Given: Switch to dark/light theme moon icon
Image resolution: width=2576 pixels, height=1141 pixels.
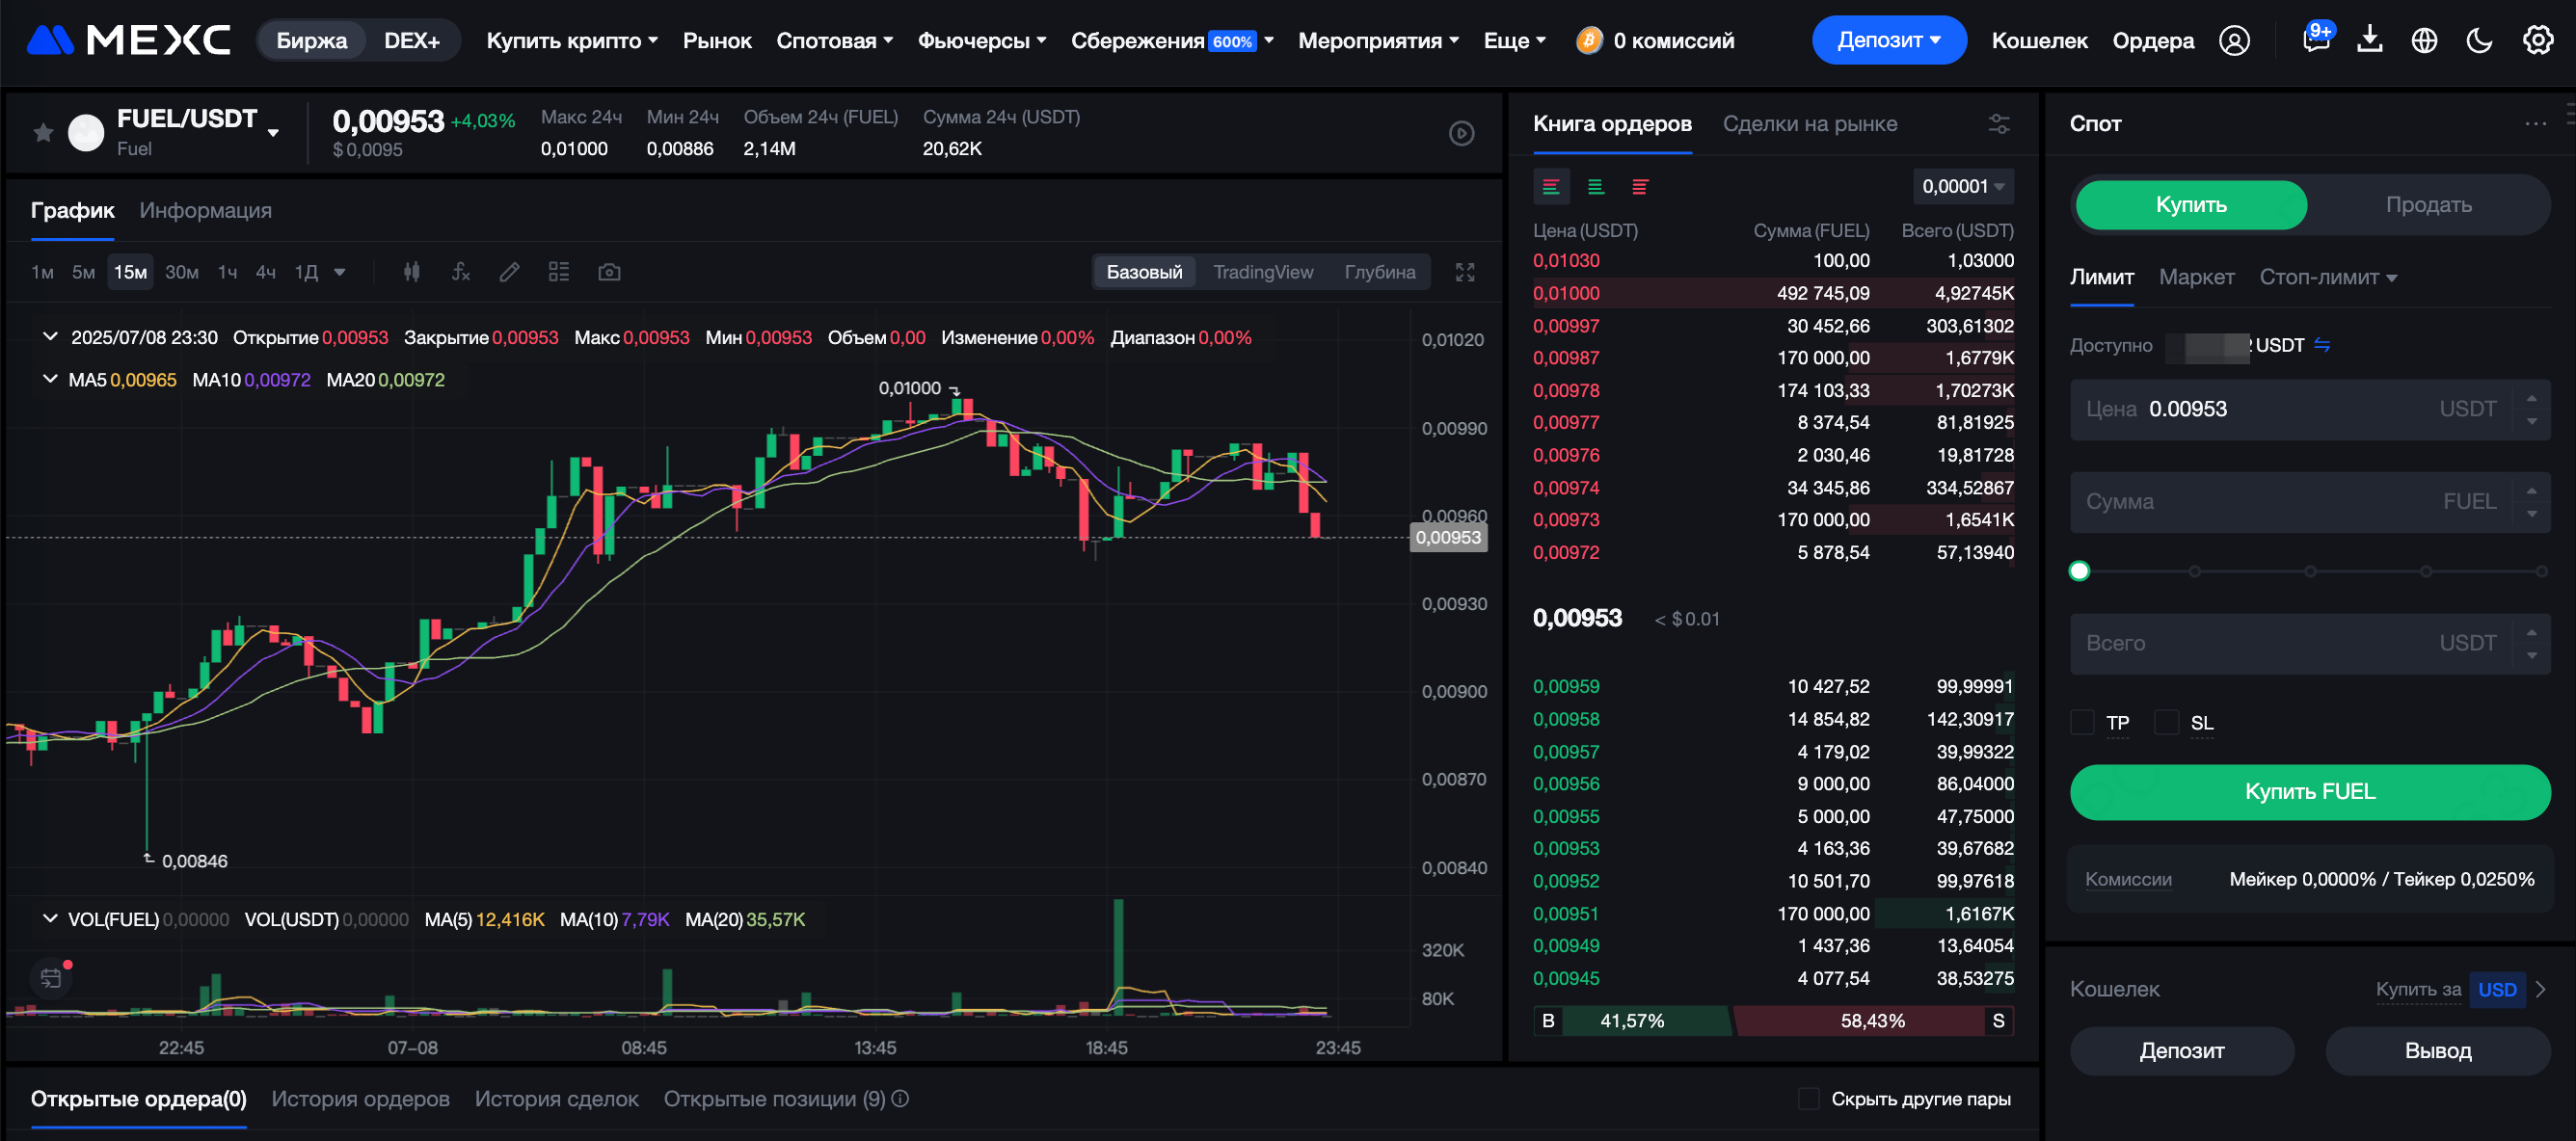Looking at the screenshot, I should 2479,41.
